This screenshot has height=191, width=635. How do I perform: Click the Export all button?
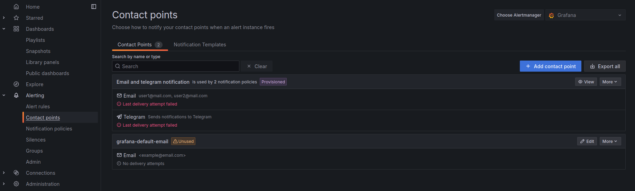(605, 66)
